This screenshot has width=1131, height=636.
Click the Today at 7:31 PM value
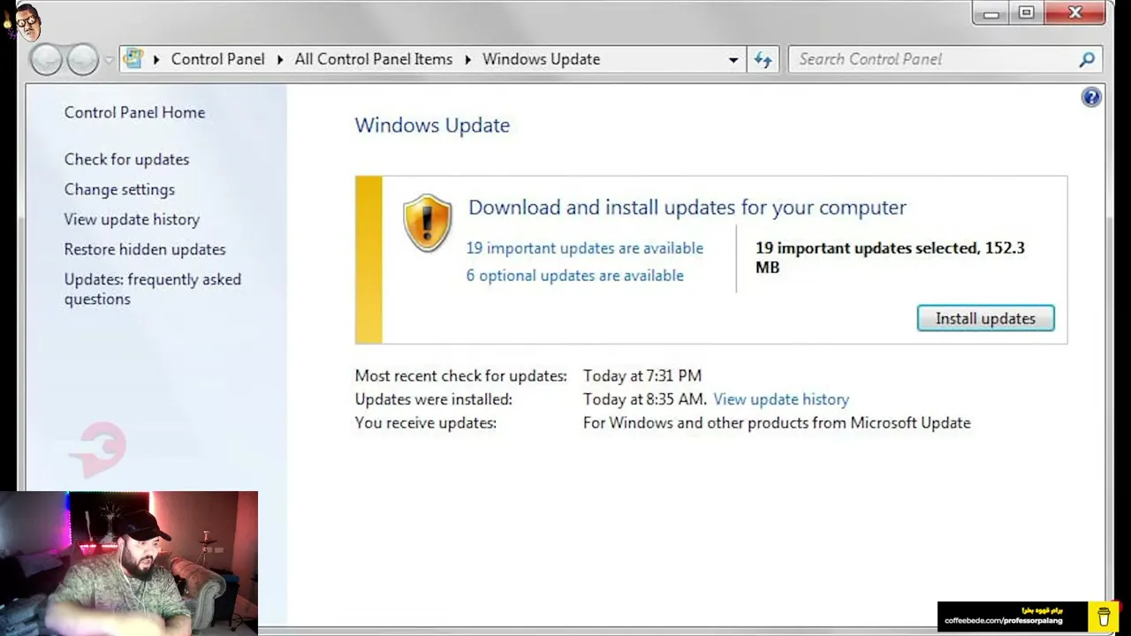click(x=642, y=375)
